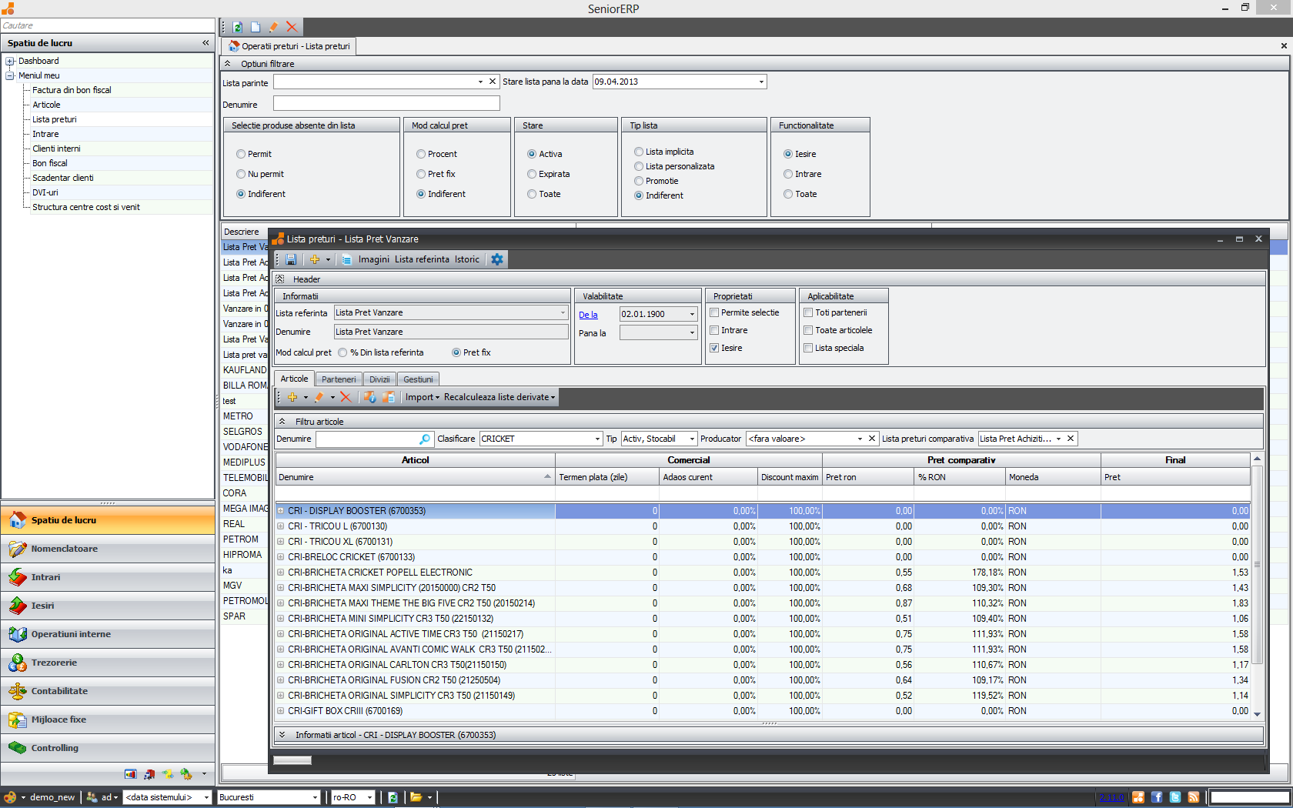The width and height of the screenshot is (1293, 808).
Task: Click the RSS feed icon in status bar
Action: (1194, 797)
